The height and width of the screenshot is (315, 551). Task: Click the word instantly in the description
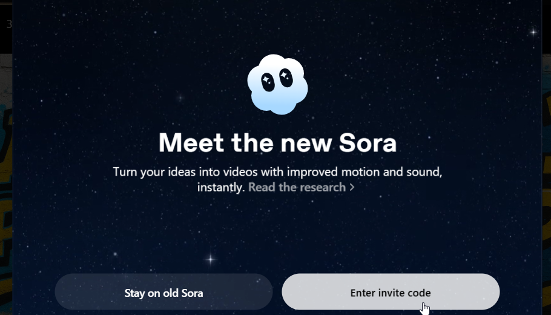[221, 187]
